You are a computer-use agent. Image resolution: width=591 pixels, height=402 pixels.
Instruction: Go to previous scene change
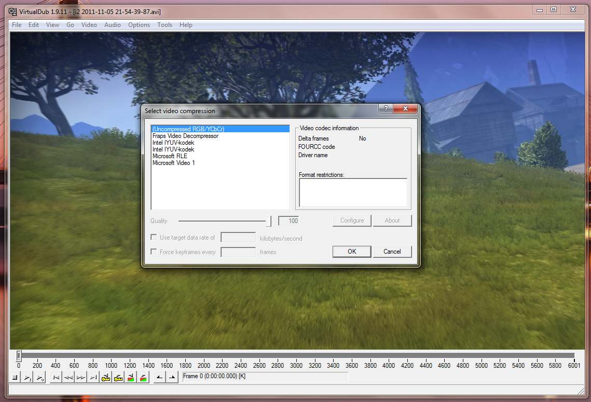click(131, 377)
